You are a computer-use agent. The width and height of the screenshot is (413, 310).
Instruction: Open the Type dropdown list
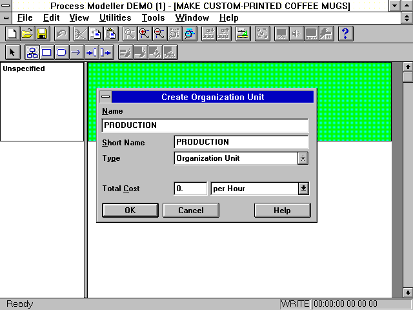[303, 158]
